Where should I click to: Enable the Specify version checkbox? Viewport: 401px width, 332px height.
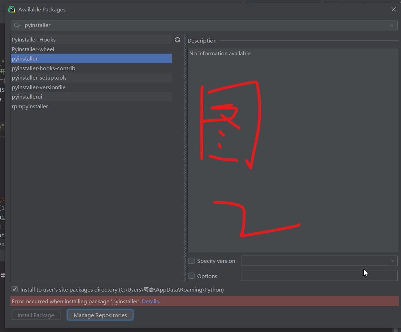tap(192, 261)
